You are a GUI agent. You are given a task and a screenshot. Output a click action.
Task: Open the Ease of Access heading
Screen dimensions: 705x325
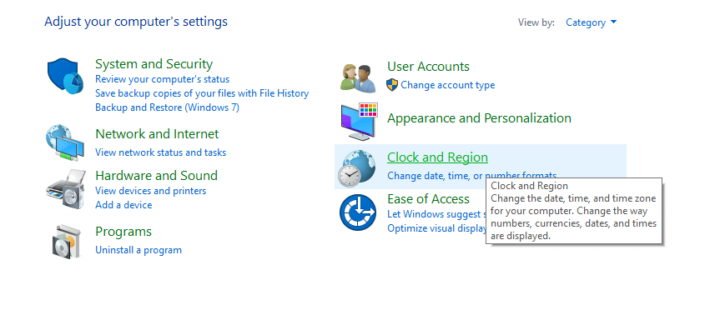pos(428,198)
